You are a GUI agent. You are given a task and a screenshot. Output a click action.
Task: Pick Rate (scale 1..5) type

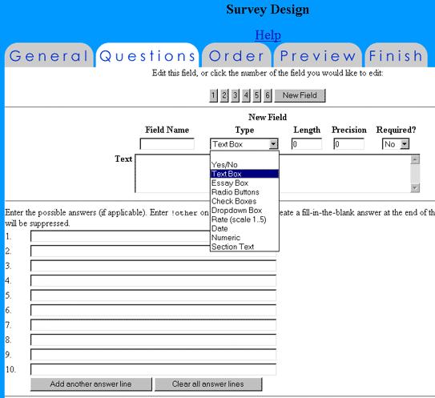tap(244, 219)
